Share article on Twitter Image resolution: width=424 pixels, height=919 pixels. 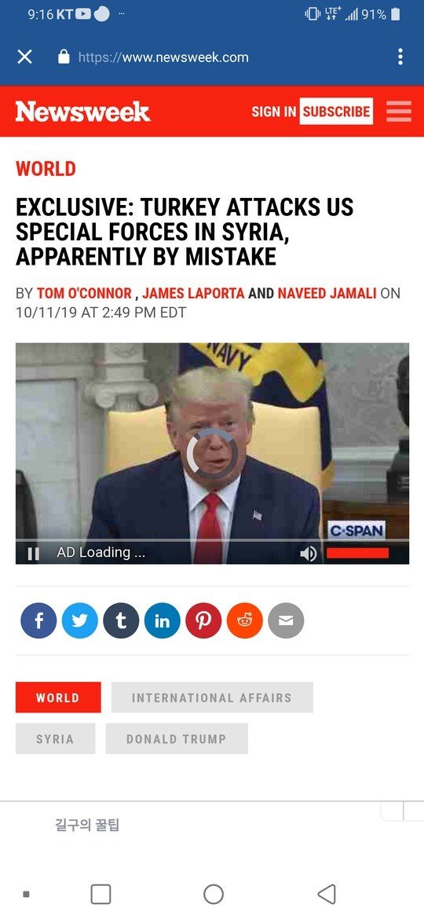pos(79,621)
